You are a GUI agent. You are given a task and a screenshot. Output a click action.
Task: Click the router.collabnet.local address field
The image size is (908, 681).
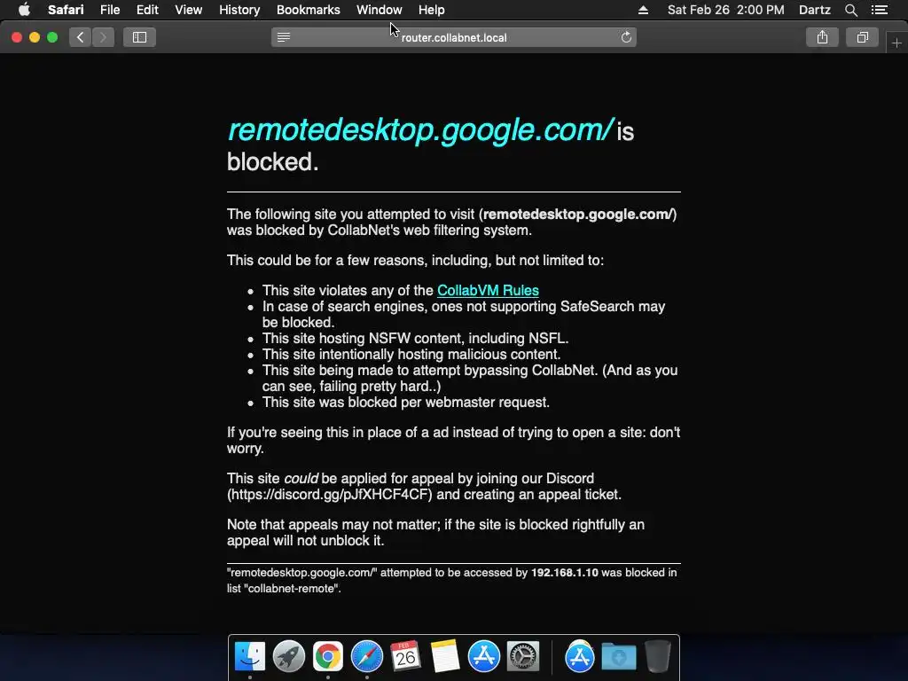coord(454,37)
